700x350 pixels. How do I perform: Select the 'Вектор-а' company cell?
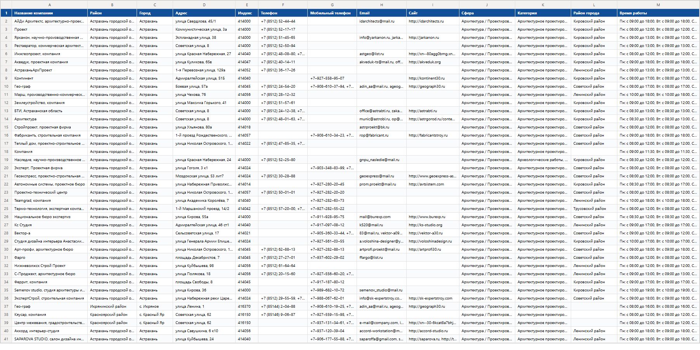(x=50, y=233)
